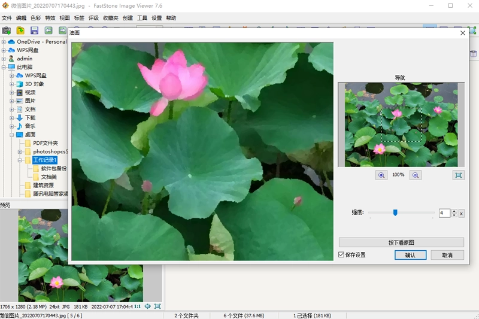Image resolution: width=479 pixels, height=319 pixels.
Task: Click the fit-to-window icon under navigator
Action: (x=458, y=175)
